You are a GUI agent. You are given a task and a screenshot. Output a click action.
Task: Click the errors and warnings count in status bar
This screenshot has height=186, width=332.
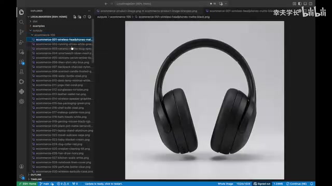pos(63,184)
